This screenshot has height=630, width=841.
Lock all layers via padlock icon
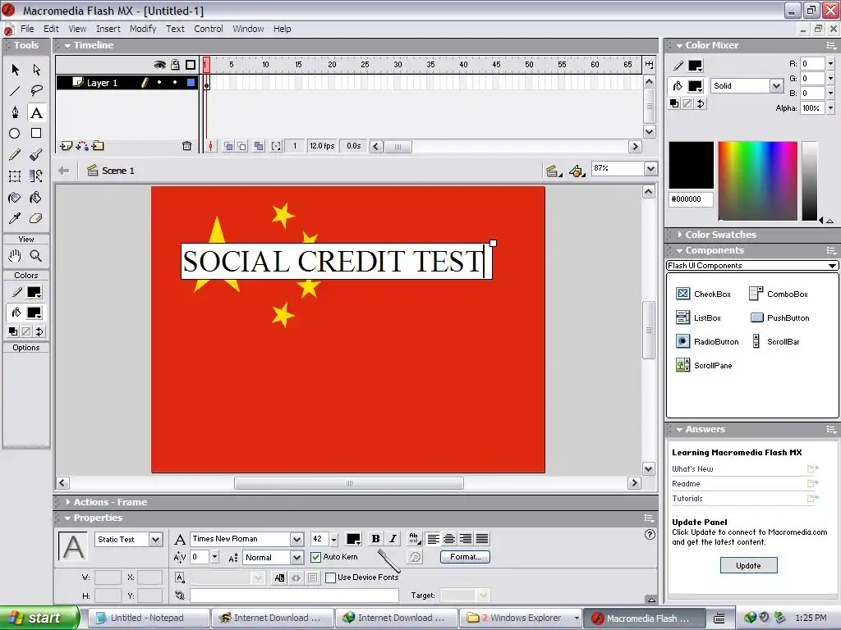coord(176,65)
